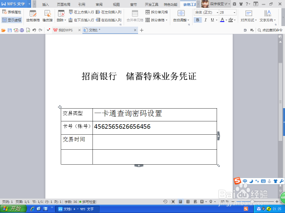Click the open folder icon in quick toolbar

3,30
